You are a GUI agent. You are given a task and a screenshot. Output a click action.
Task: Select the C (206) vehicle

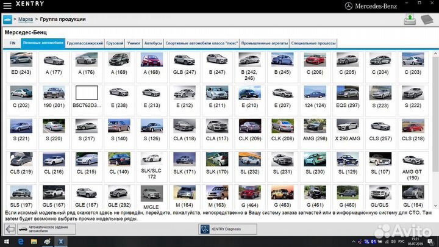tap(315, 67)
